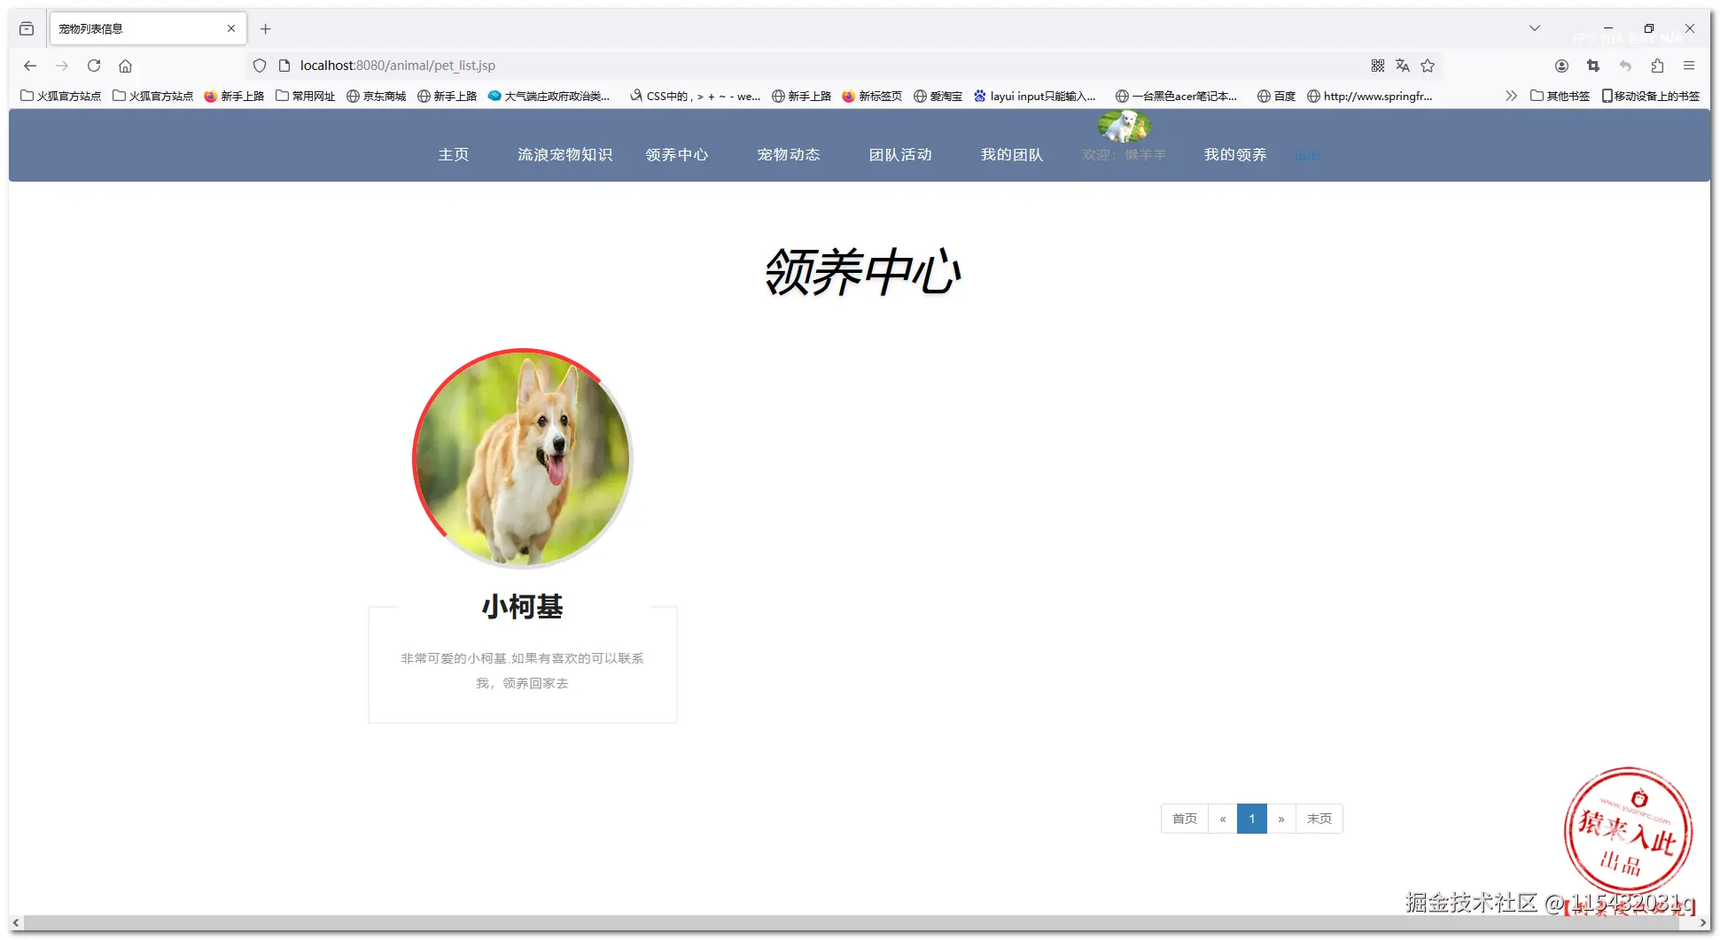Expand the bookmarks overflow chevron
The image size is (1720, 940).
pos(1510,96)
